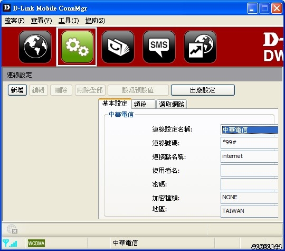
Task: Click the 連線號碼 field showing *99#
Action: point(249,143)
